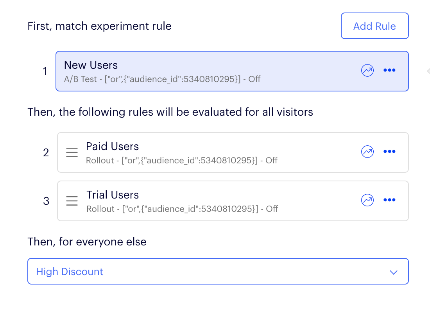The height and width of the screenshot is (315, 430).
Task: Click the chevron arrow in everyone else dropdown
Action: (x=394, y=272)
